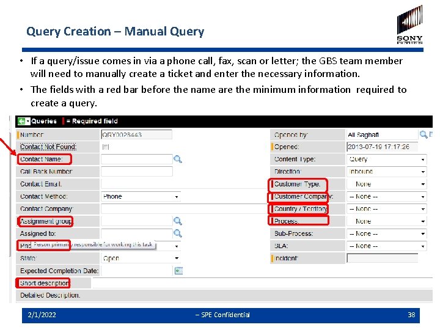Click into the Assigned to input field
Viewport: 440px width, 330px height.
click(137, 233)
